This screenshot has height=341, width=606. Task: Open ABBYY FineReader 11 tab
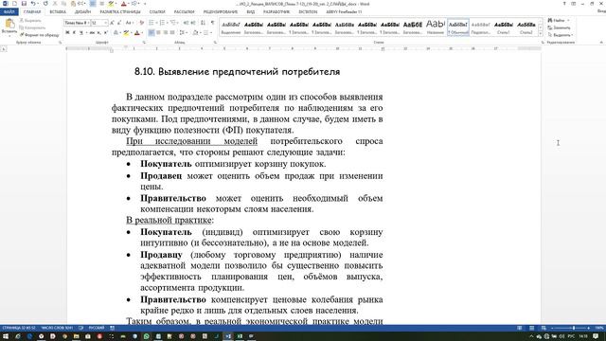click(344, 12)
